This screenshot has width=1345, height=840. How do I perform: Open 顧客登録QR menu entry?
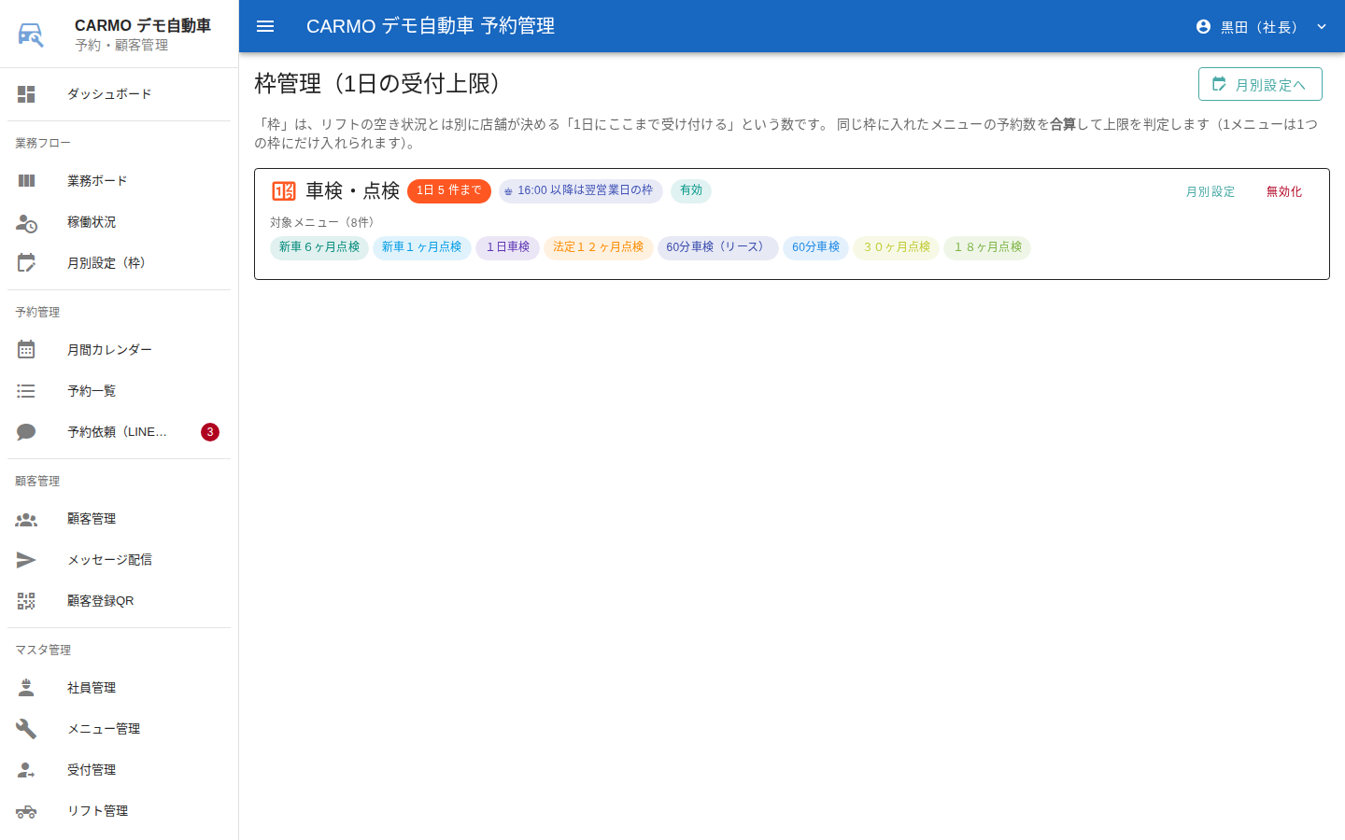pyautogui.click(x=119, y=601)
